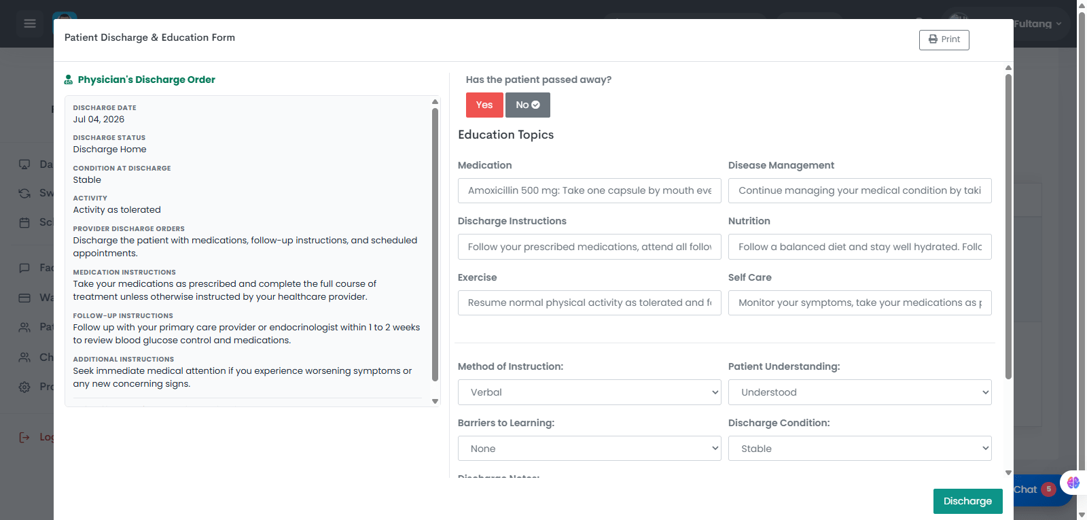Click the wallet card sidebar icon
1087x520 pixels.
click(x=24, y=298)
